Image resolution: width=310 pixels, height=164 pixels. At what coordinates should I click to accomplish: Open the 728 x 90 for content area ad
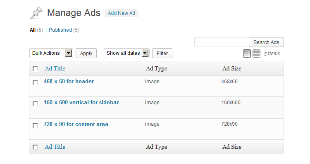(x=76, y=124)
